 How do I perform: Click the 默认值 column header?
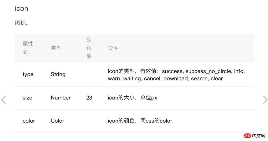pyautogui.click(x=89, y=48)
